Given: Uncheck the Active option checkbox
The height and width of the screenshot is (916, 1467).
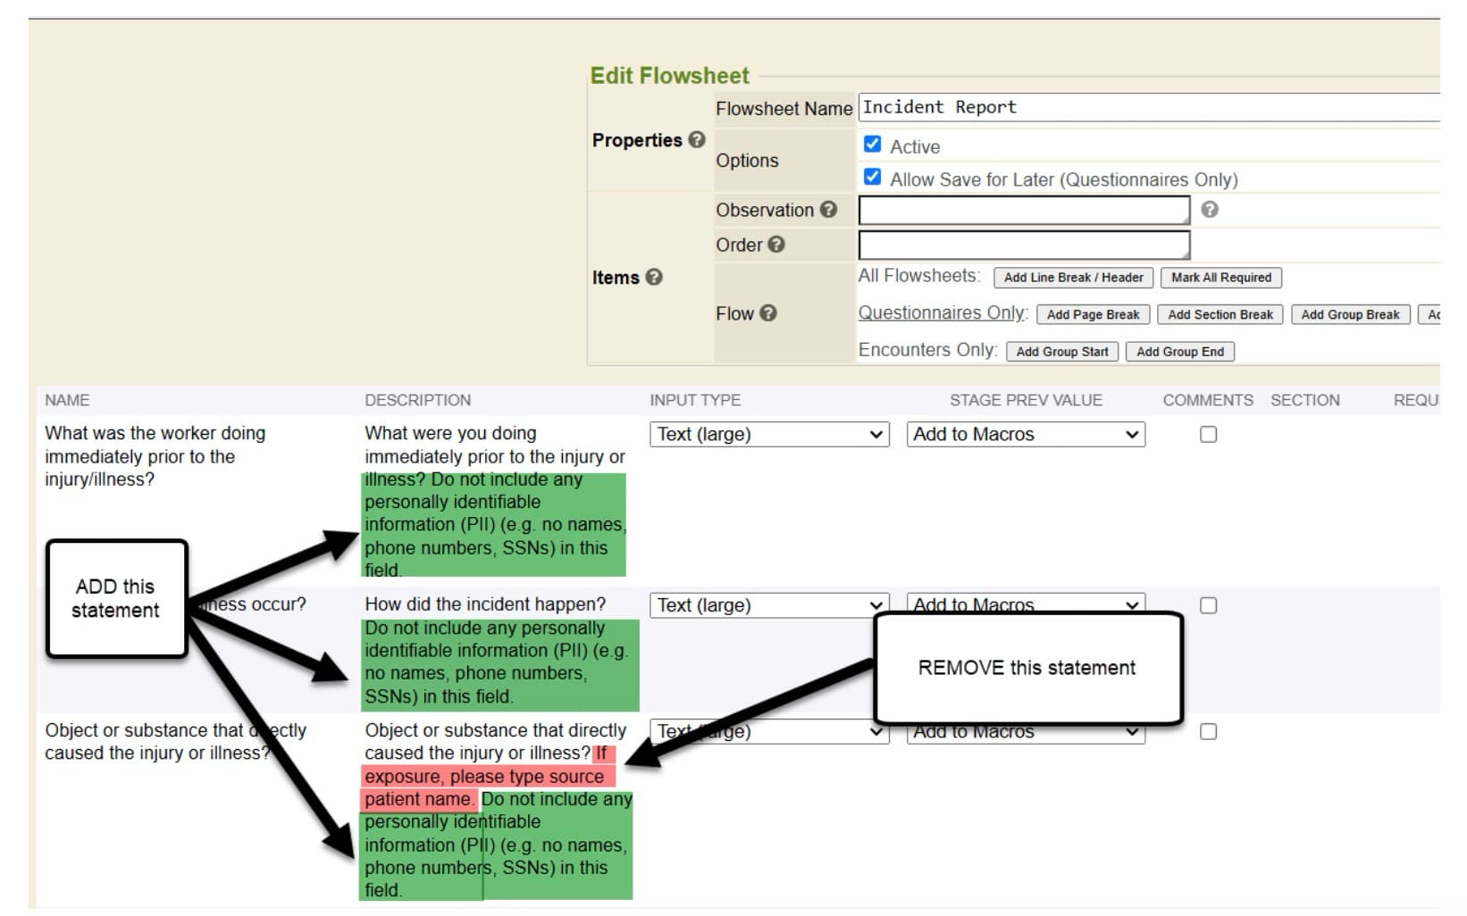Looking at the screenshot, I should (x=872, y=145).
